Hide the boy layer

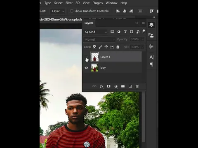tap(86, 68)
